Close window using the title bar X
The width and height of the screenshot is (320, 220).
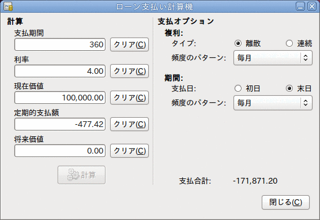[312, 6]
